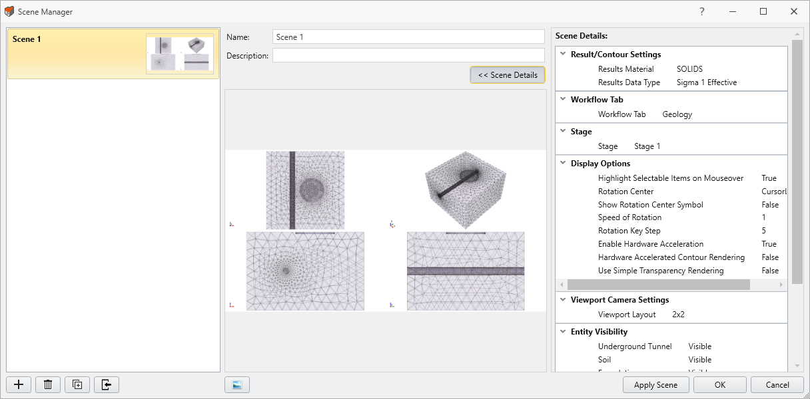Click into the scene Name field
810x399 pixels.
point(408,37)
